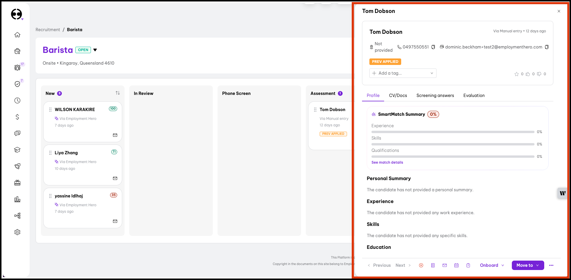Image resolution: width=571 pixels, height=280 pixels.
Task: Toggle the star rating for Tom Dobson
Action: click(516, 74)
